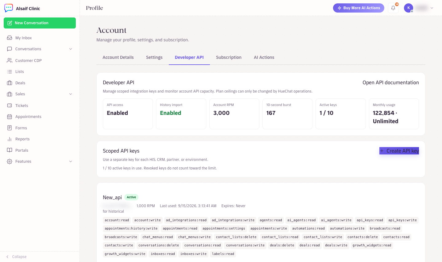The width and height of the screenshot is (442, 262).
Task: Click the Deals briefcase icon
Action: [10, 83]
